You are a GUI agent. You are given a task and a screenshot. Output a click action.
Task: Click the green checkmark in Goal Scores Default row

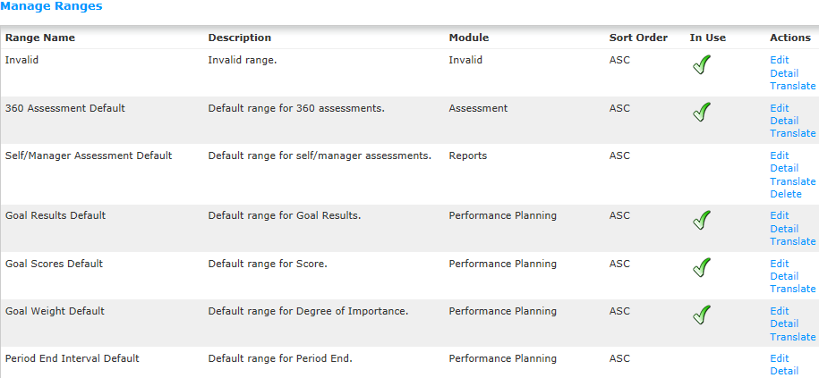pos(702,267)
